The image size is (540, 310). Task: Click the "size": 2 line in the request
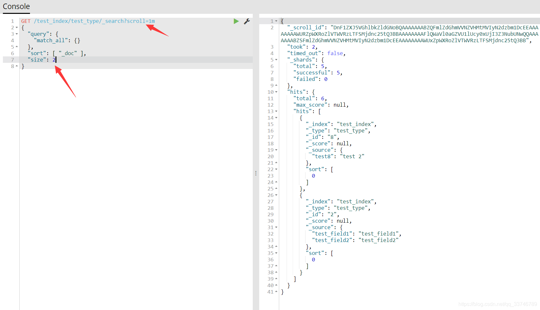(42, 60)
